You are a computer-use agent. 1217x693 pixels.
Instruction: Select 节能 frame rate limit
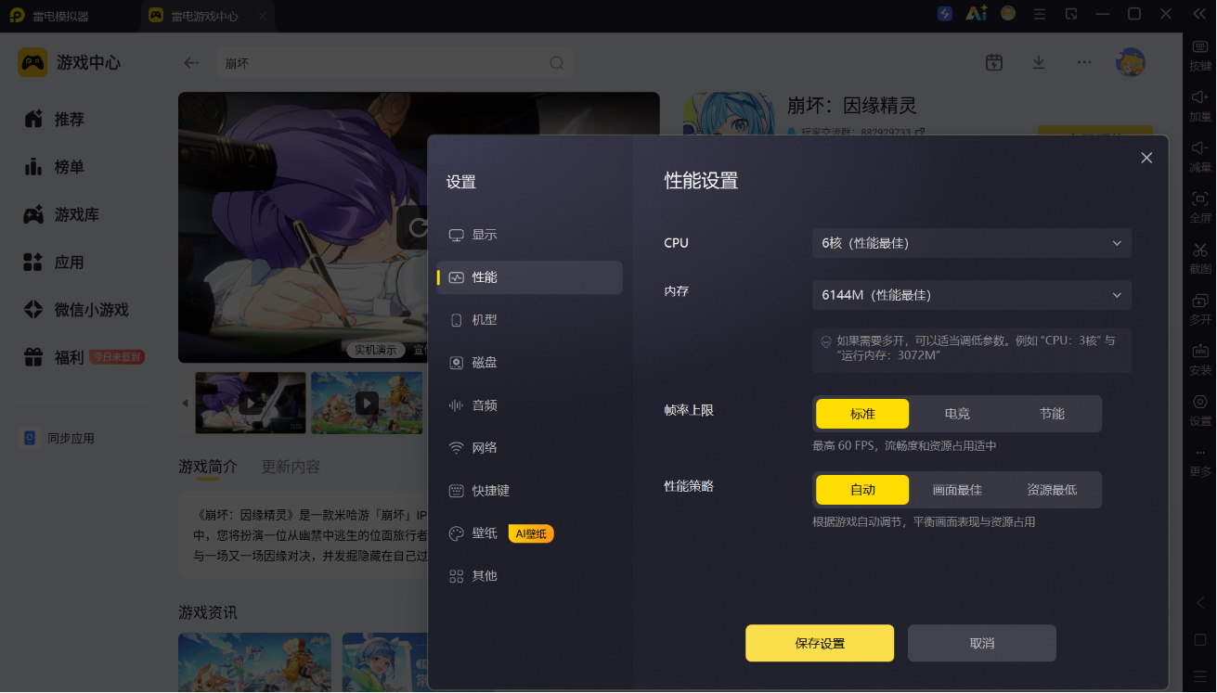tap(1052, 414)
